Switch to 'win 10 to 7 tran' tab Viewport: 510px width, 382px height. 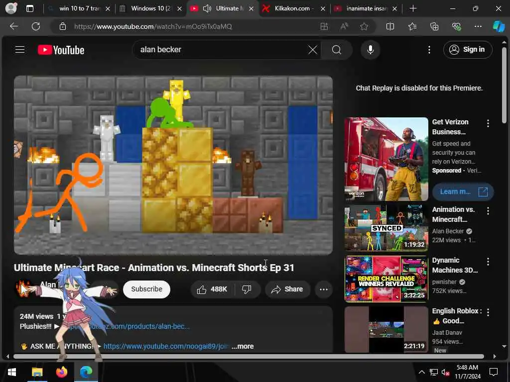(x=79, y=8)
